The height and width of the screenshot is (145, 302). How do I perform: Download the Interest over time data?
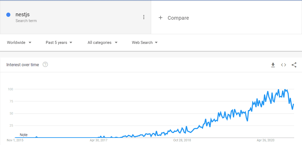pos(273,65)
